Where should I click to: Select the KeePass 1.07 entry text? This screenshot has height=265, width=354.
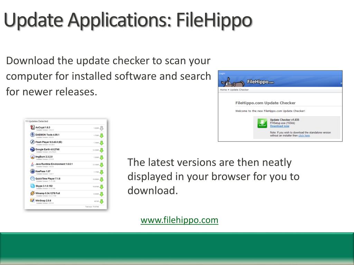(x=43, y=171)
